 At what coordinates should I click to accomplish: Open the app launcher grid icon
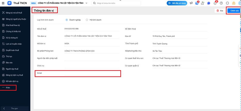point(4,3)
